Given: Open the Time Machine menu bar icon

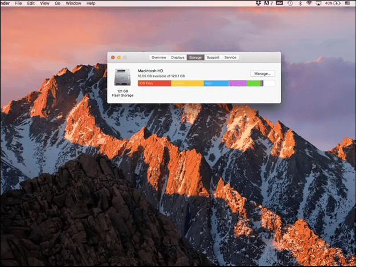Looking at the screenshot, I should [290, 3].
